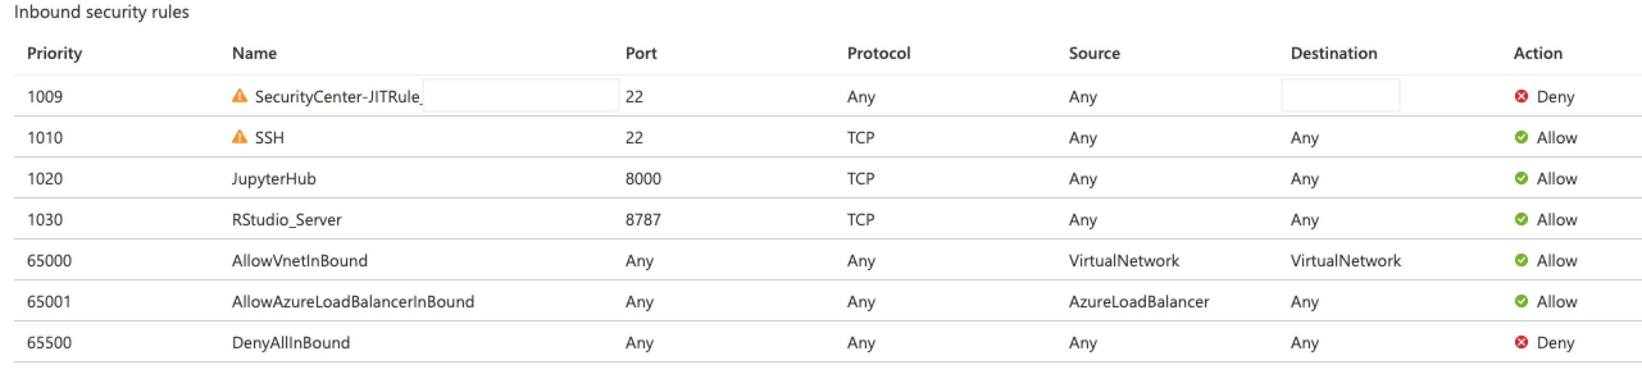Viewport: 1642px width, 383px height.
Task: Select the AllowAzureLoadBalancerInBound rule
Action: (x=353, y=302)
